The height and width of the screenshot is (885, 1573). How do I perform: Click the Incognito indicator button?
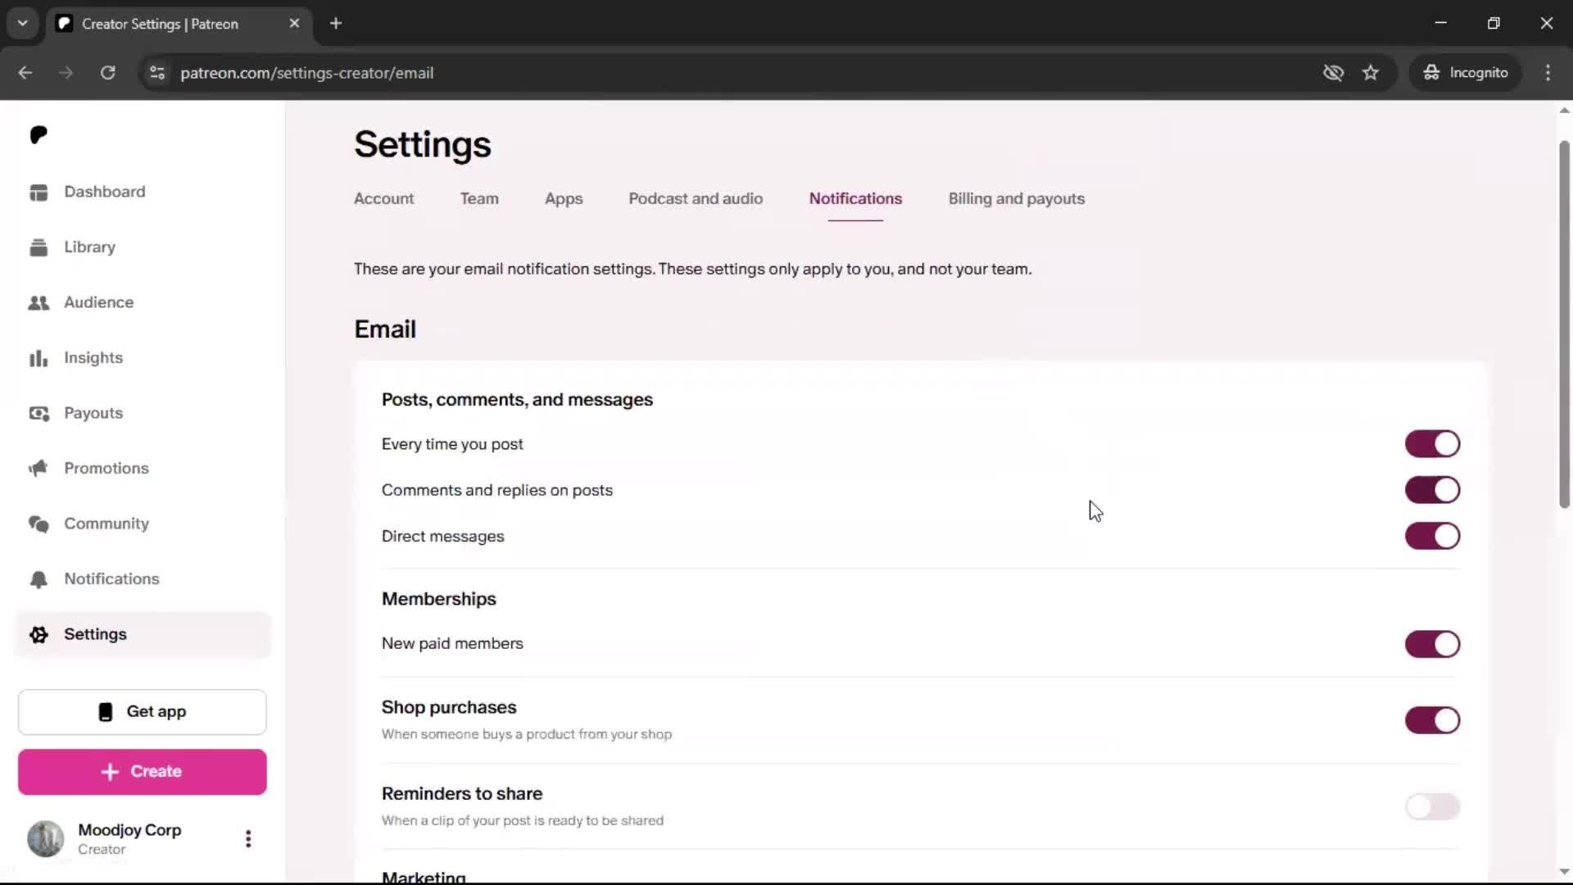[1466, 73]
